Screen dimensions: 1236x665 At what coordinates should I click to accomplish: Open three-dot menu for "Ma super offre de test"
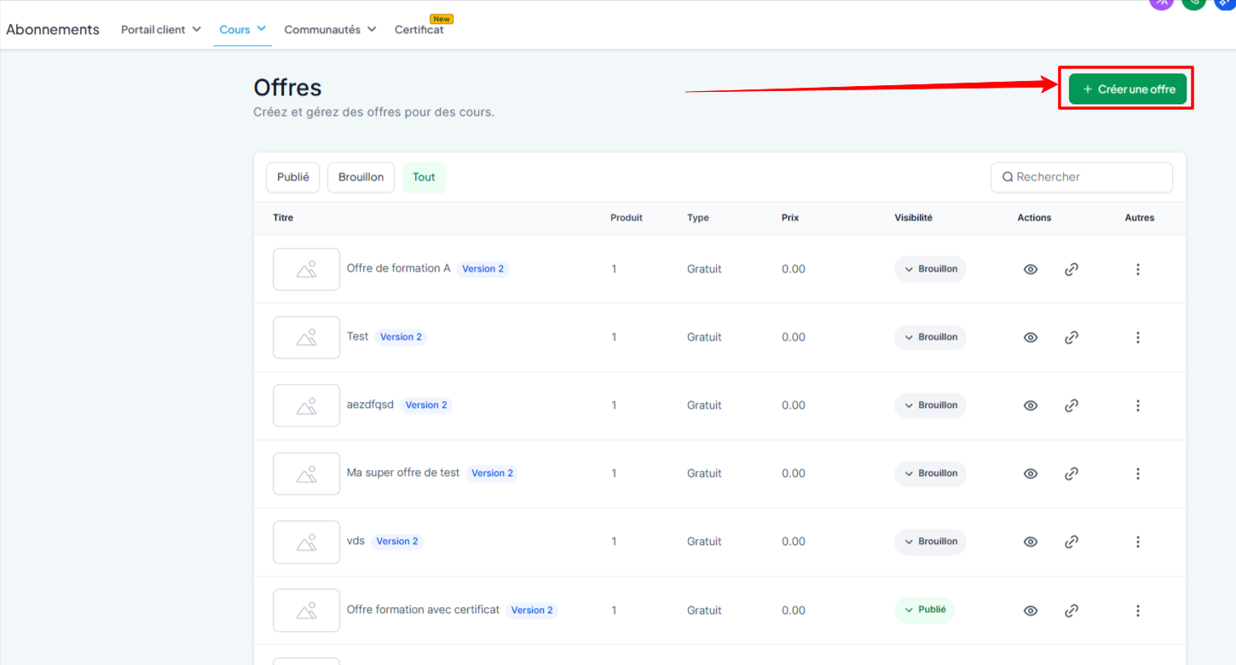tap(1138, 473)
